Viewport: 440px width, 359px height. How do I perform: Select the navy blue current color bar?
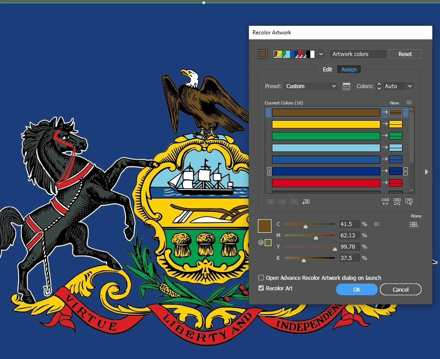pyautogui.click(x=326, y=171)
